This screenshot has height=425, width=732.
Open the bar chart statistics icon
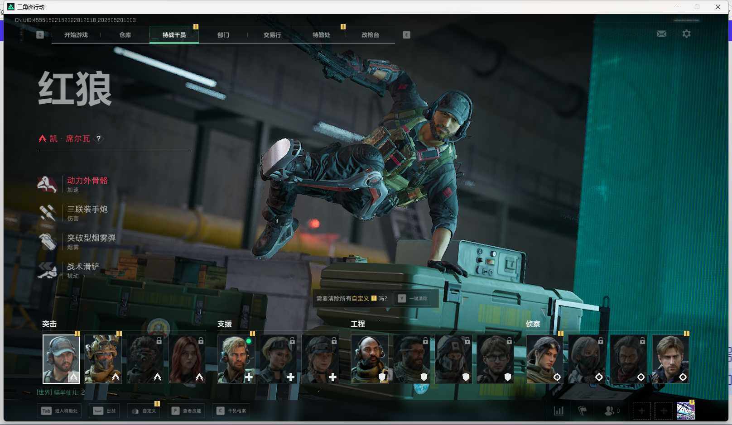(559, 411)
